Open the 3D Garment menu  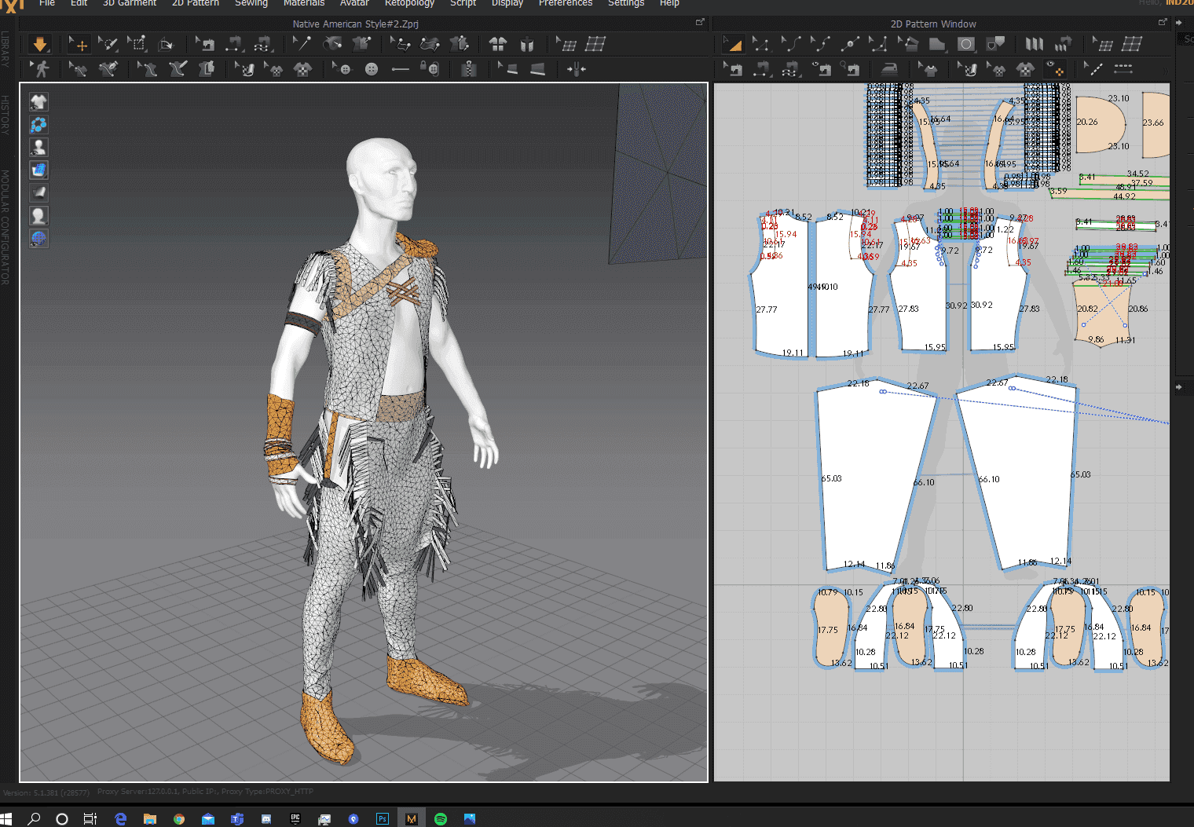click(130, 4)
